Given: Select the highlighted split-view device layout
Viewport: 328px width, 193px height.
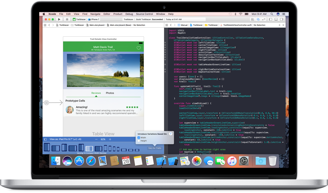Looking at the screenshot, I should (89, 149).
